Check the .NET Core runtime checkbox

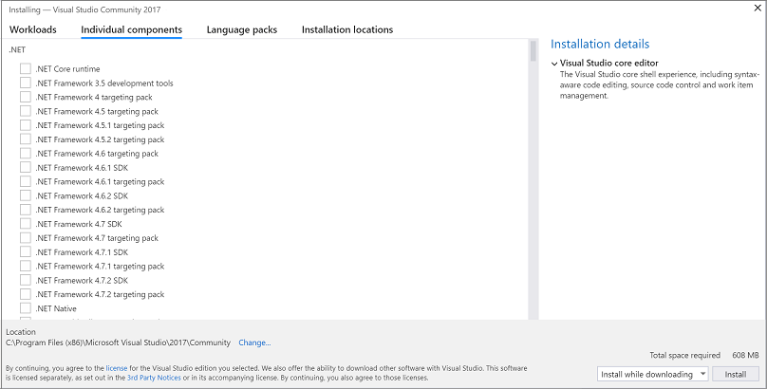(x=26, y=69)
